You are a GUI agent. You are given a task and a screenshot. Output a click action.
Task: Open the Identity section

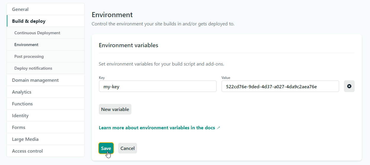(20, 115)
